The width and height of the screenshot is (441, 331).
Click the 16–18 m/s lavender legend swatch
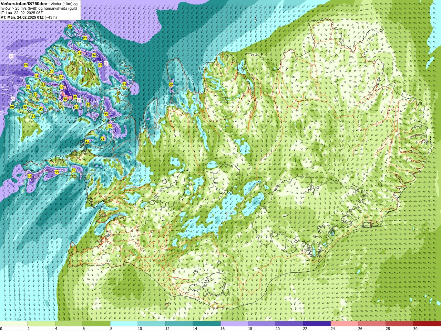click(x=234, y=324)
